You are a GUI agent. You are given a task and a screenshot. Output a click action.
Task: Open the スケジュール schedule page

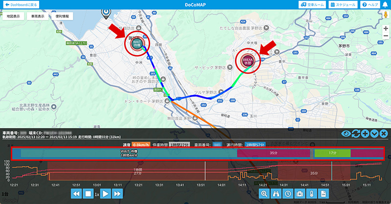(342, 4)
